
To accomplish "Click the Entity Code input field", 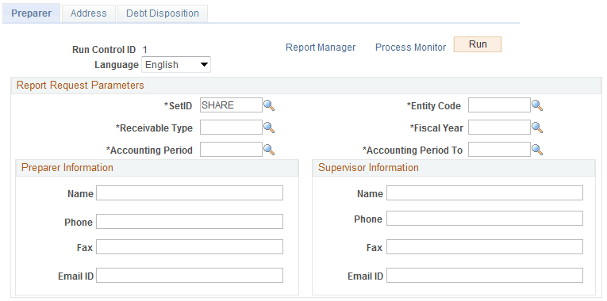I will click(x=499, y=105).
